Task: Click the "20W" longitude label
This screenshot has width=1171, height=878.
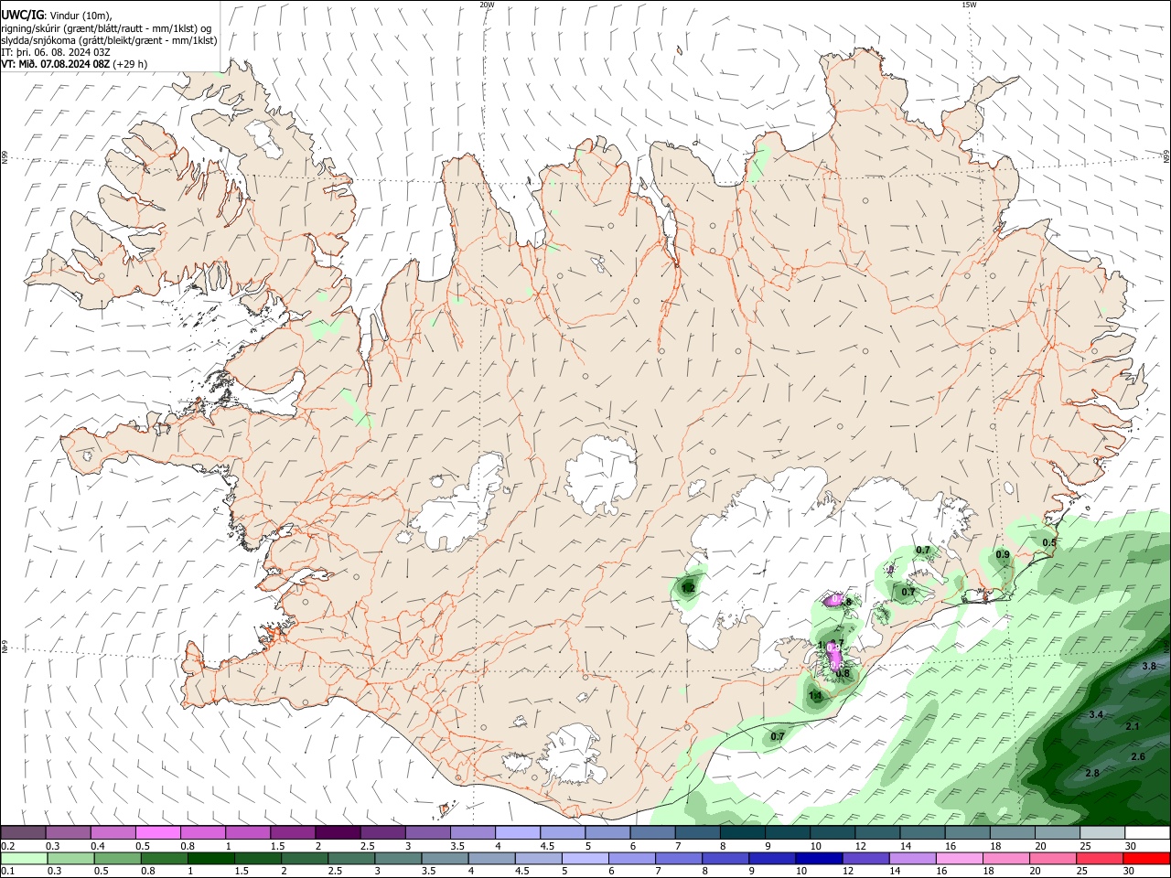Action: tap(487, 5)
